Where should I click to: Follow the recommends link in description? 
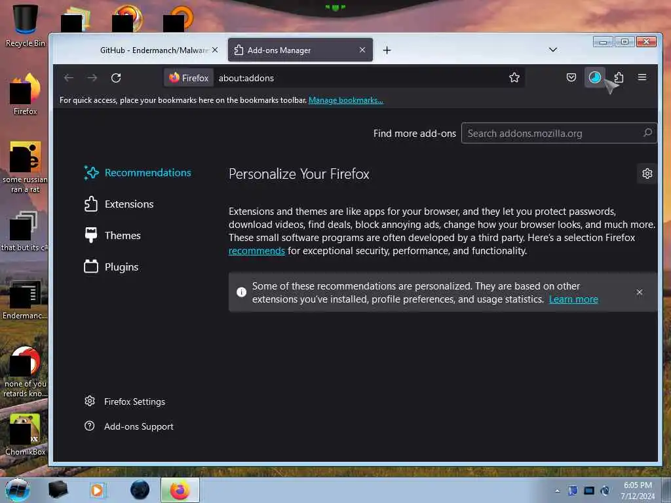(x=257, y=251)
